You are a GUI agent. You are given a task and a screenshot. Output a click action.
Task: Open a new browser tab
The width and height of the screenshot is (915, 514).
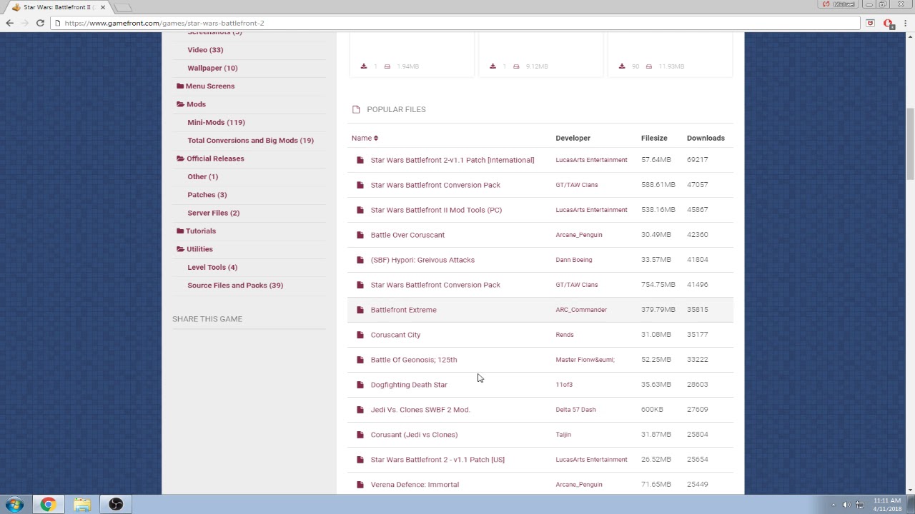tap(123, 8)
